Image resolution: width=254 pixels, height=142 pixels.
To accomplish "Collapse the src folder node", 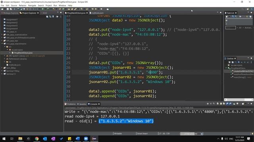I will pos(5,47).
